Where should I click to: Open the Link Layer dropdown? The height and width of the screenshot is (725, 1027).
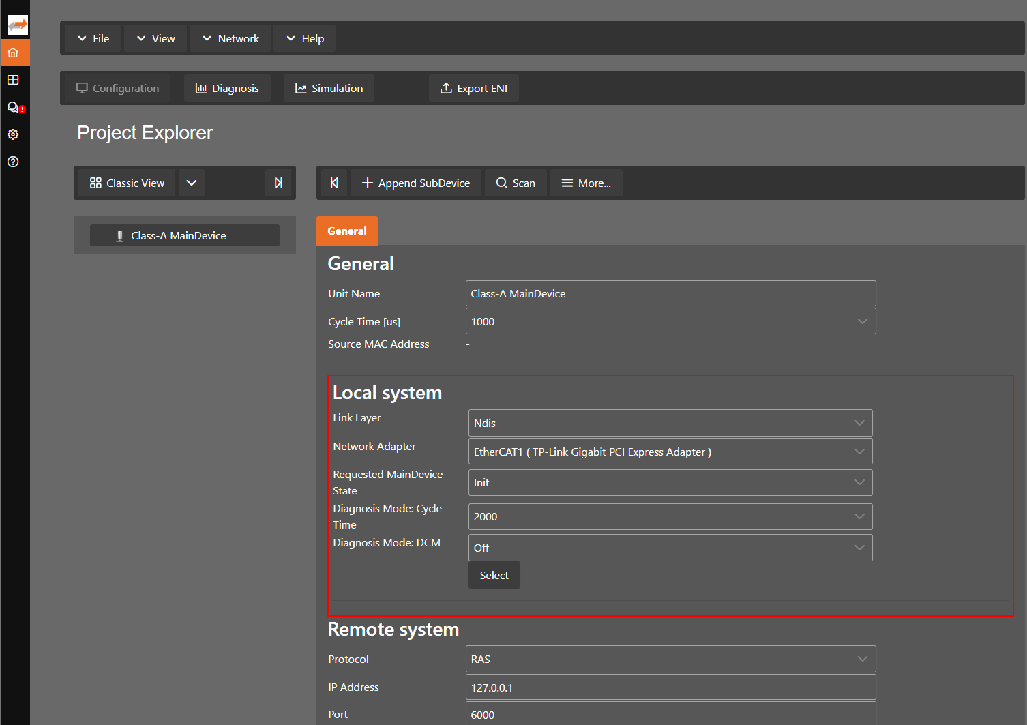pyautogui.click(x=670, y=423)
